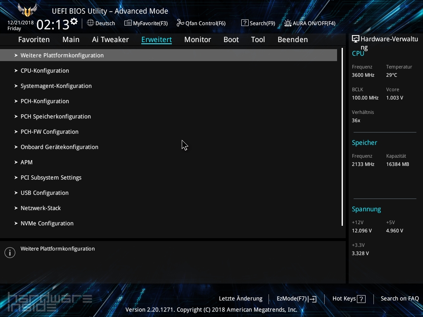Screen dimensions: 423x317
Task: Expand PCH Speicherkonfiguration entry
Action: [56, 116]
